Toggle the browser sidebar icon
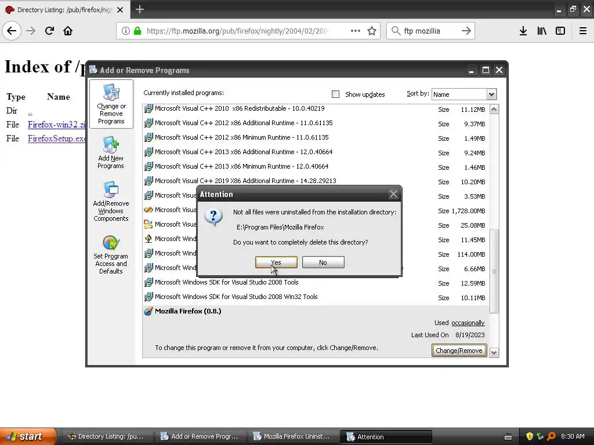 coord(560,31)
